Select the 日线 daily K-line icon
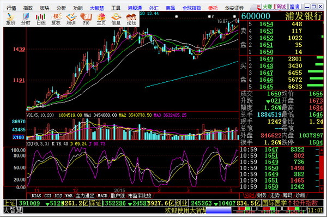This screenshot has width=327, height=217. 41,19
